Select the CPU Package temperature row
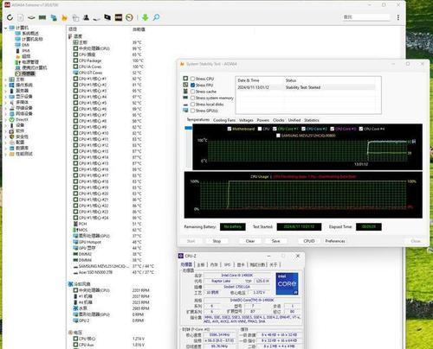433x349 pixels. point(108,60)
